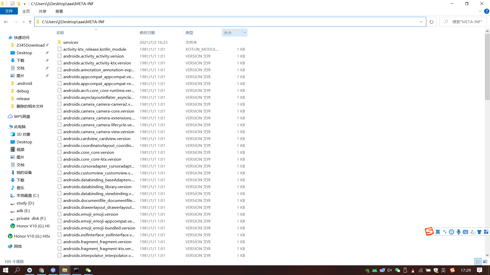Image resolution: width=490 pixels, height=275 pixels.
Task: Open private disk (F:) drive
Action: pos(31,218)
